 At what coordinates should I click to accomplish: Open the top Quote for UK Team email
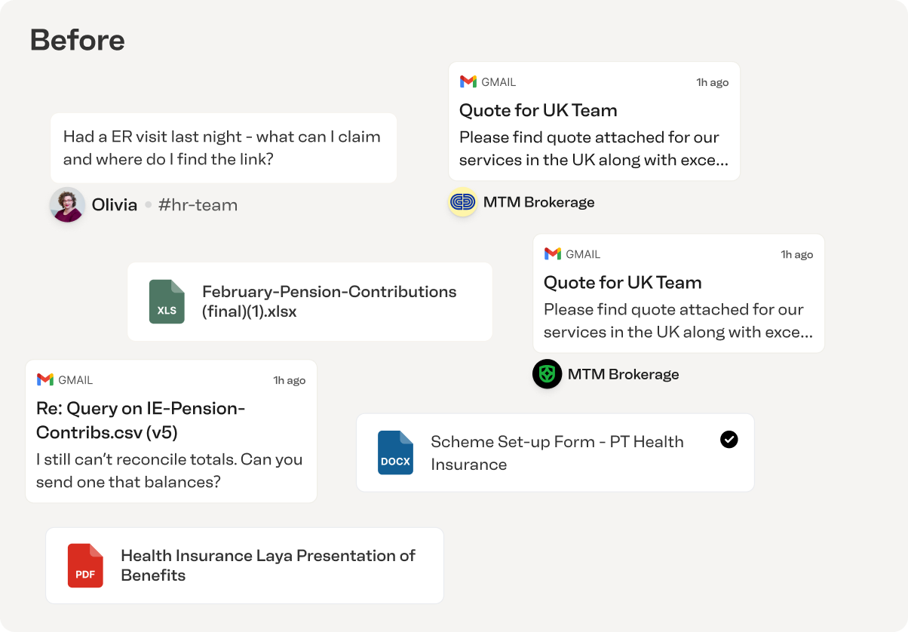tap(594, 121)
